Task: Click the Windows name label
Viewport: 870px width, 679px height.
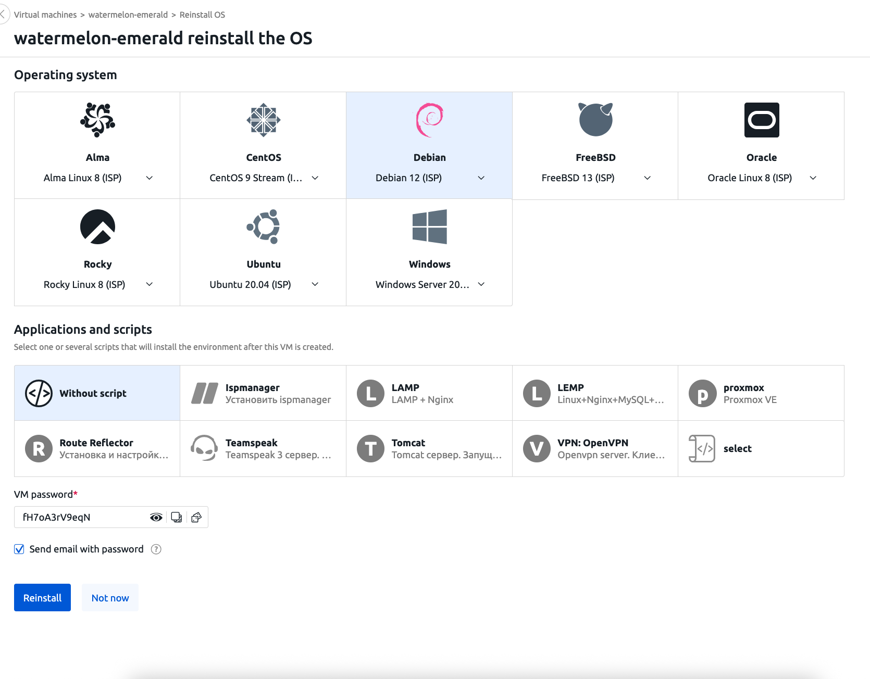Action: 429,265
